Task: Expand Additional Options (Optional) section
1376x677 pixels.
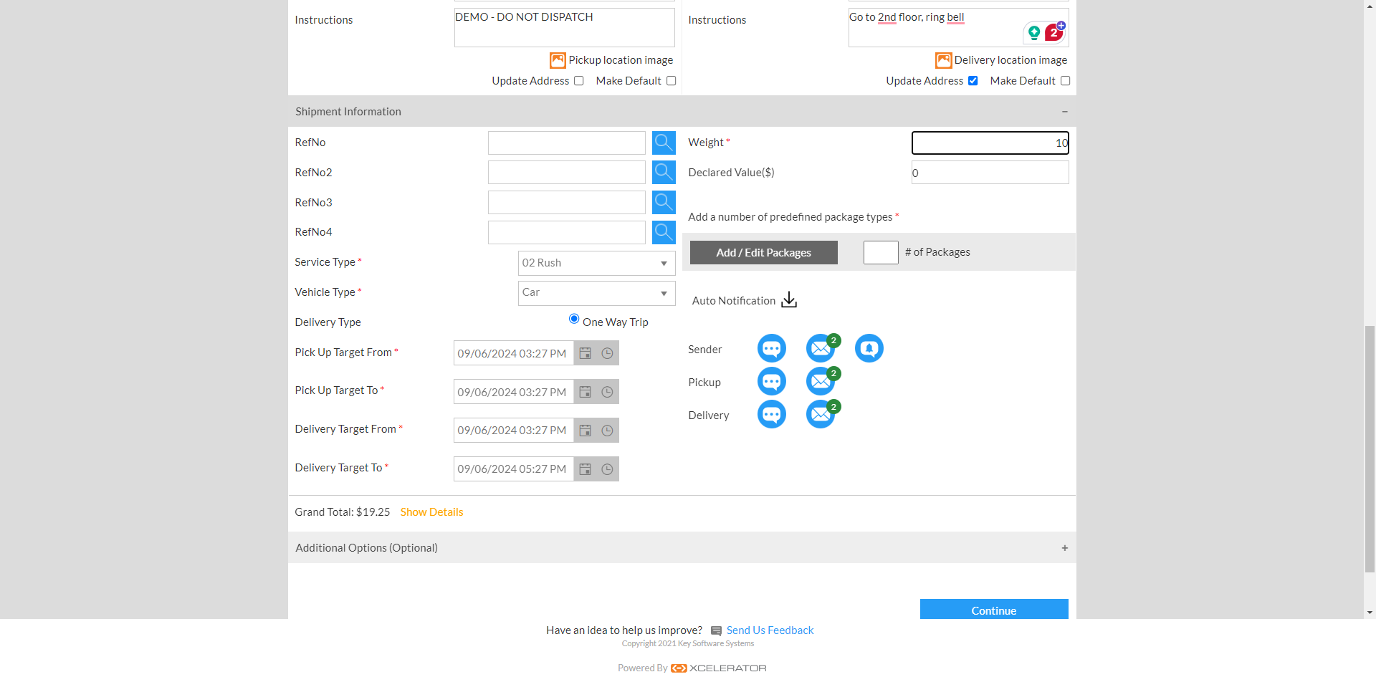Action: coord(1065,548)
